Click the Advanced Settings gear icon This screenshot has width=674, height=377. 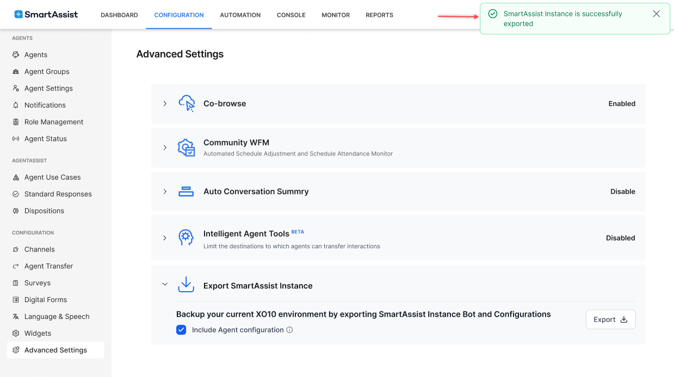[16, 350]
